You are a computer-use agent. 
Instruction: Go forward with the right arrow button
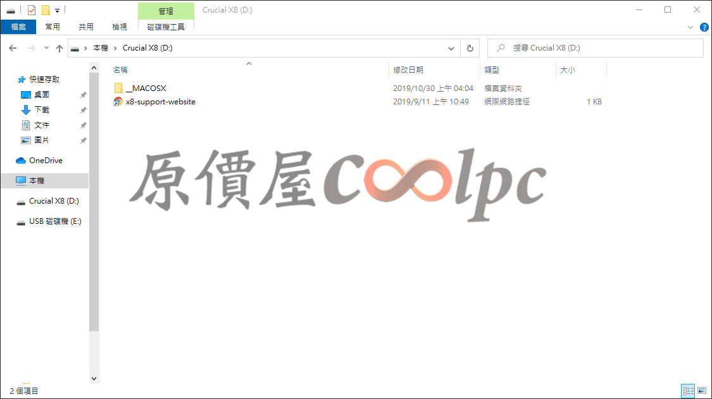point(32,47)
